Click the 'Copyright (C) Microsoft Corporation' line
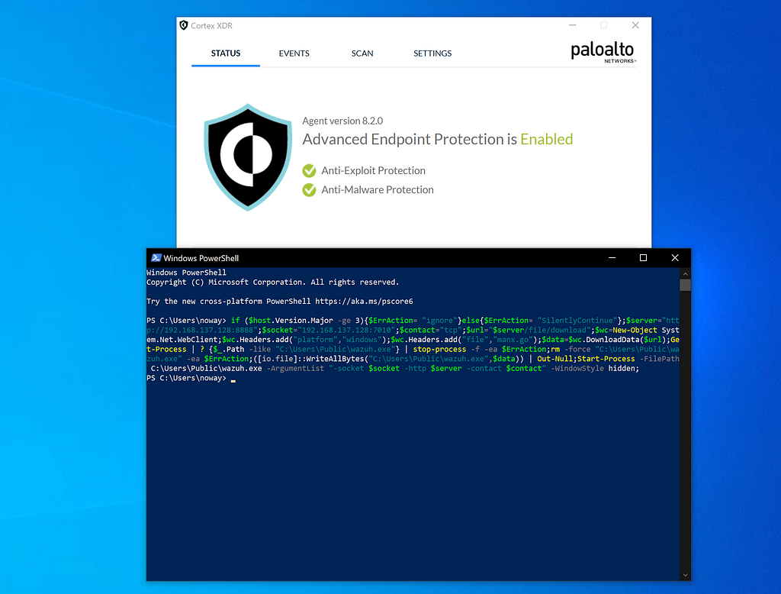The width and height of the screenshot is (781, 594). 272,282
